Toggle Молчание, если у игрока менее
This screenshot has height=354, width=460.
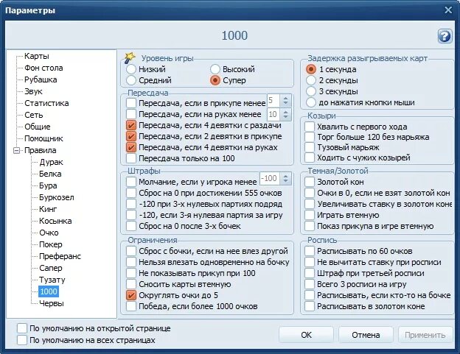pos(131,182)
